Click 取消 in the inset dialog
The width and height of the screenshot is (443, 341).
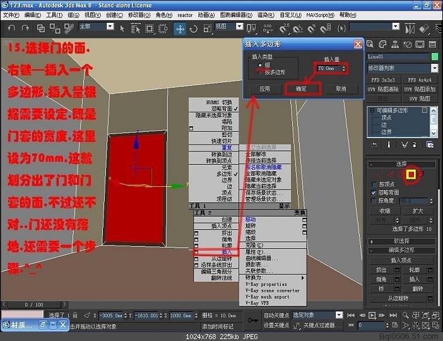341,89
